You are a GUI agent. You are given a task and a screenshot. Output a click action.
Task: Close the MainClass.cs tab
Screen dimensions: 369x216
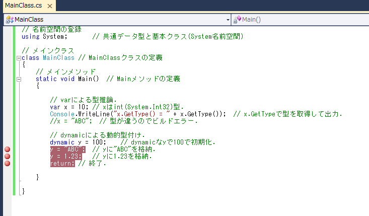(x=50, y=6)
